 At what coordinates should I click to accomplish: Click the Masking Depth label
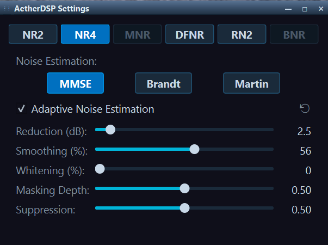(53, 191)
